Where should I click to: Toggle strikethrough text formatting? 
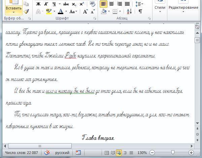[x=66, y=4]
